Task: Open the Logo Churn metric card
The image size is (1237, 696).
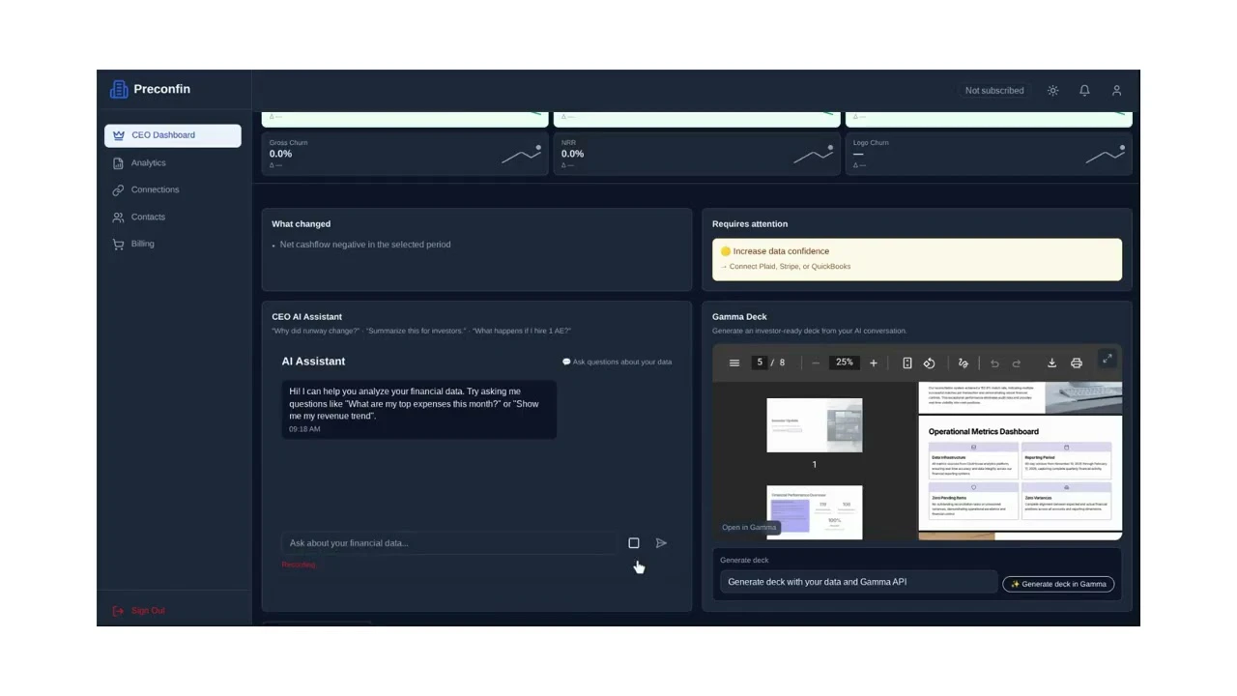Action: pyautogui.click(x=989, y=154)
